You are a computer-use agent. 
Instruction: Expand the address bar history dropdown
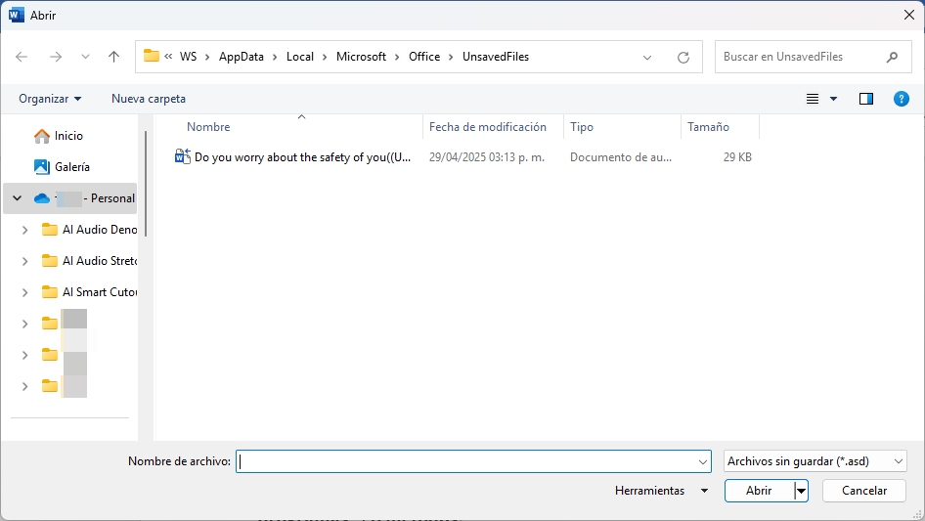point(647,58)
